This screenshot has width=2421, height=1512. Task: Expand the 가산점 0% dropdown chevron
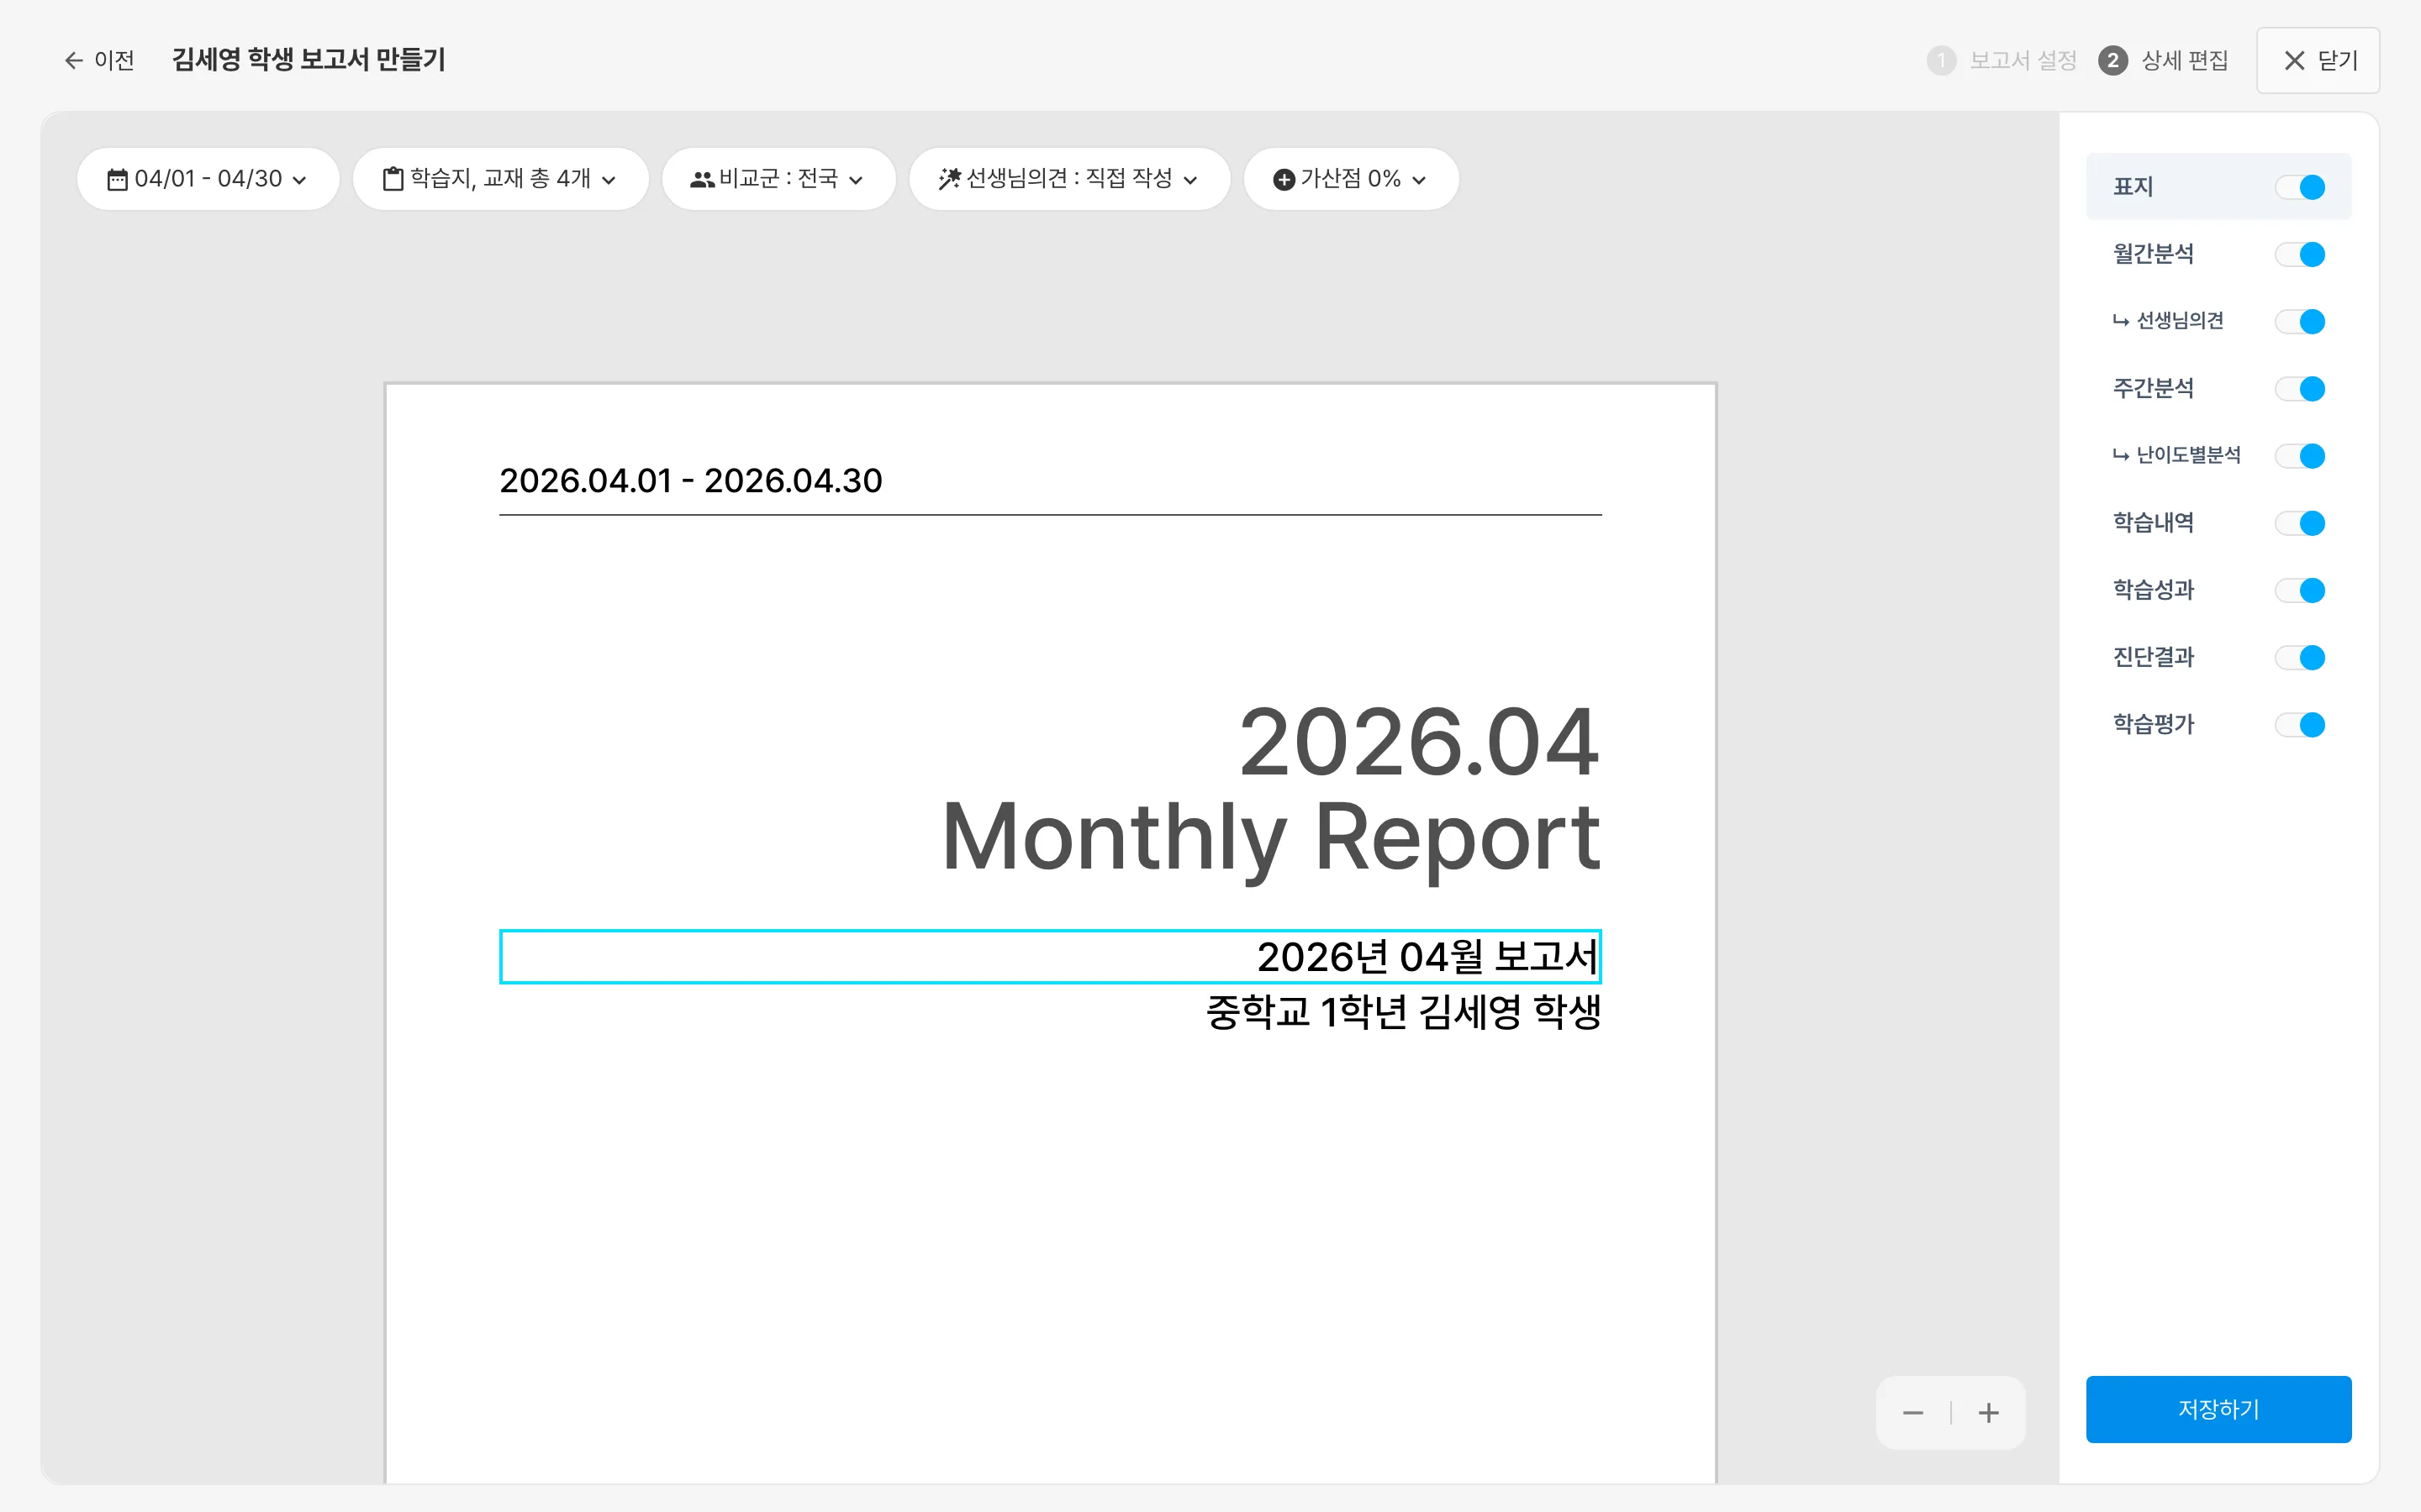(x=1419, y=180)
